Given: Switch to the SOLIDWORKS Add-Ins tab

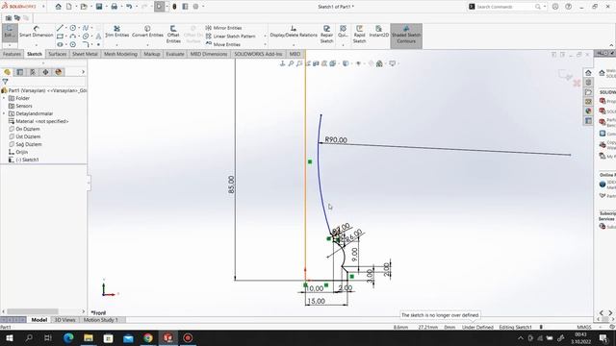Looking at the screenshot, I should [x=258, y=54].
